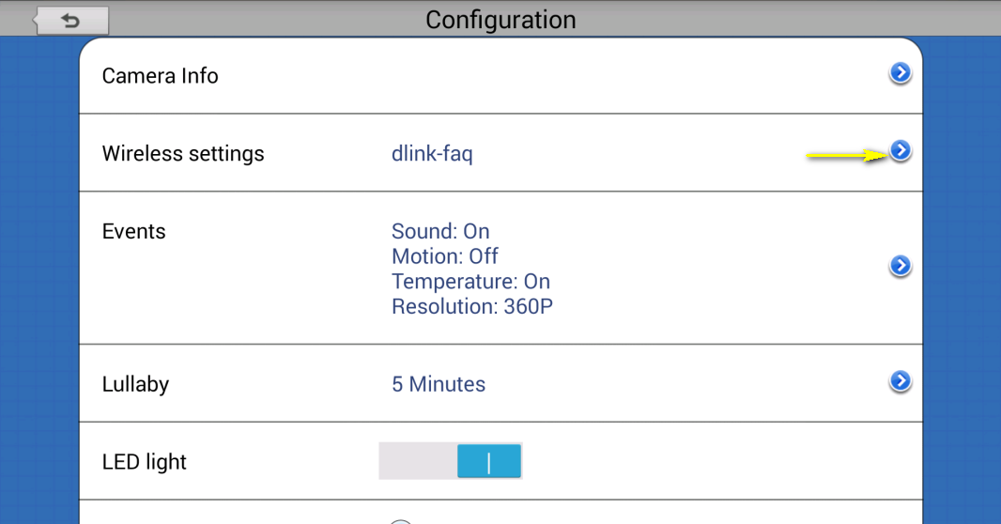Image resolution: width=1001 pixels, height=524 pixels.
Task: Click the LED light label
Action: [x=145, y=462]
